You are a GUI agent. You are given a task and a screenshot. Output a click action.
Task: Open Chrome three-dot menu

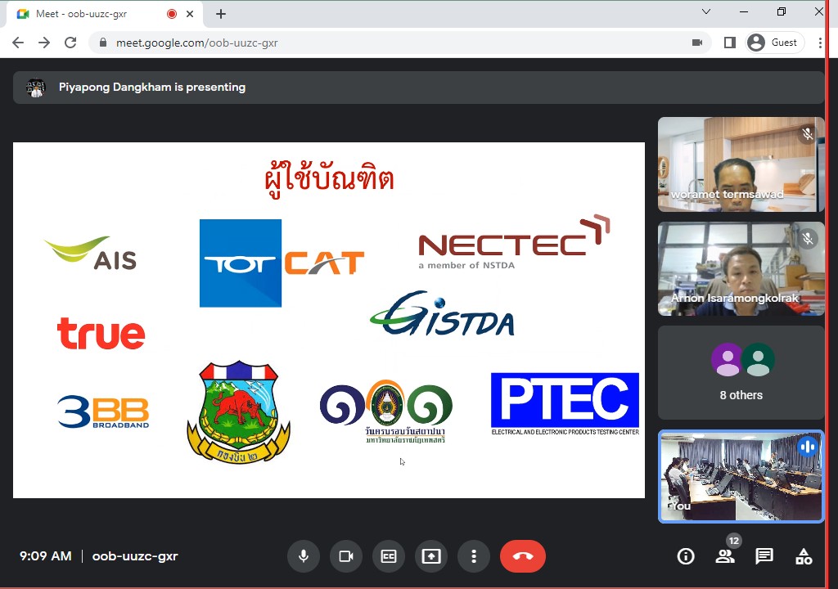tap(820, 43)
